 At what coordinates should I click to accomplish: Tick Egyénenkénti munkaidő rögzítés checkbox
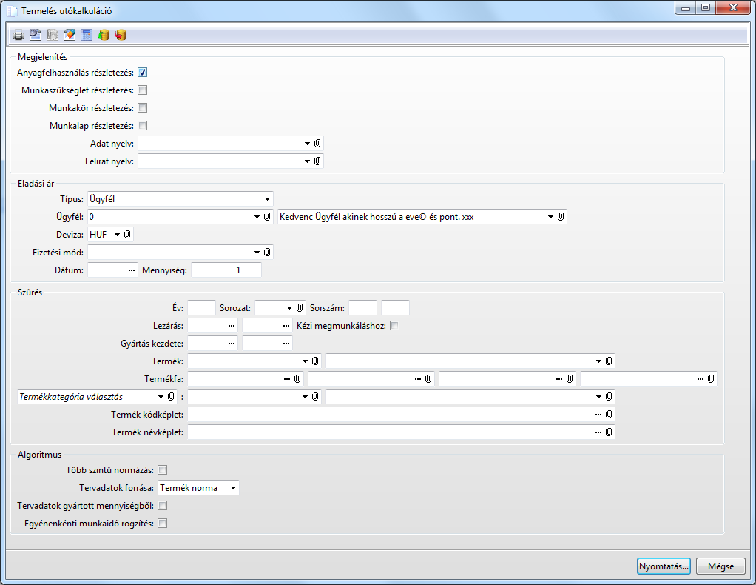click(x=163, y=524)
